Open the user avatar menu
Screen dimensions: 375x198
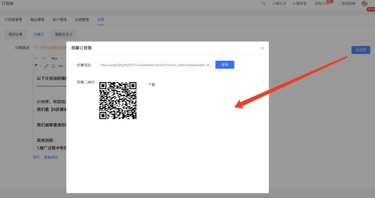tap(364, 4)
